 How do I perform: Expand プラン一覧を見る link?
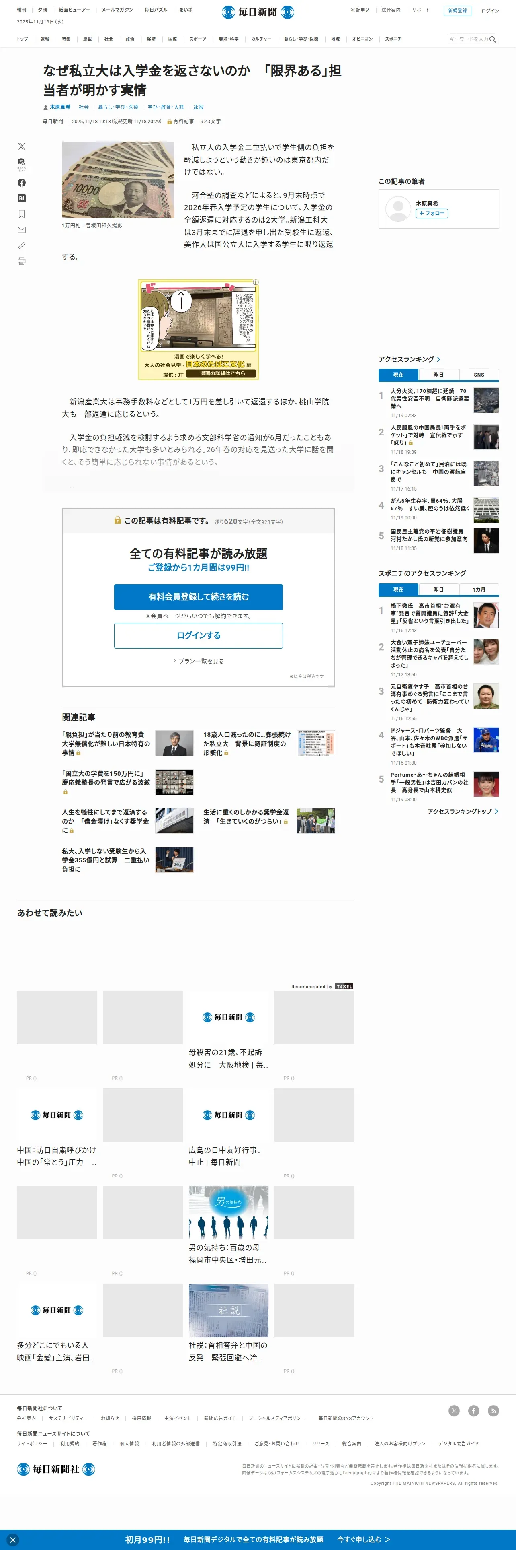199,661
